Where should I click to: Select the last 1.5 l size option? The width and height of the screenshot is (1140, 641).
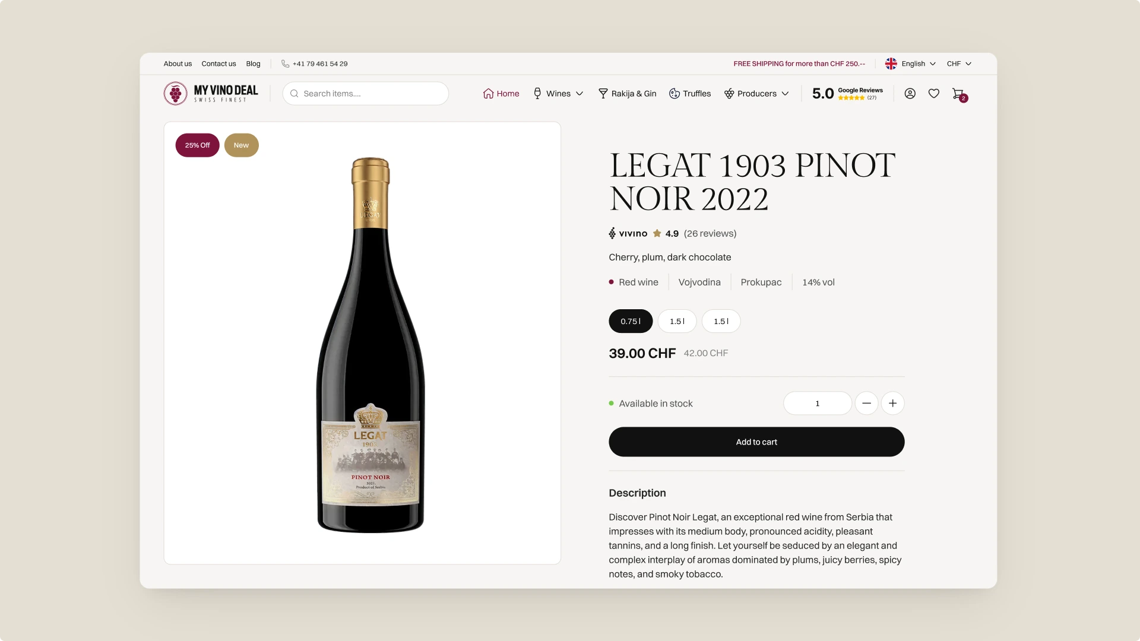(721, 321)
